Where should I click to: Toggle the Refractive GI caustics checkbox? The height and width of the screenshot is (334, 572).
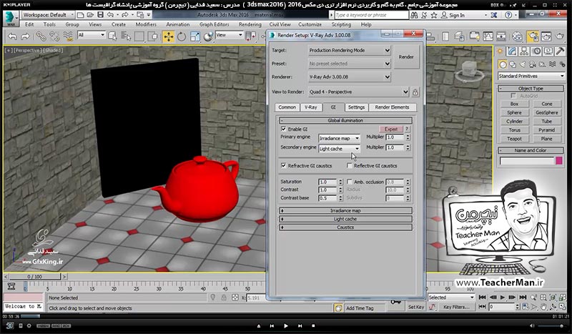tap(283, 165)
